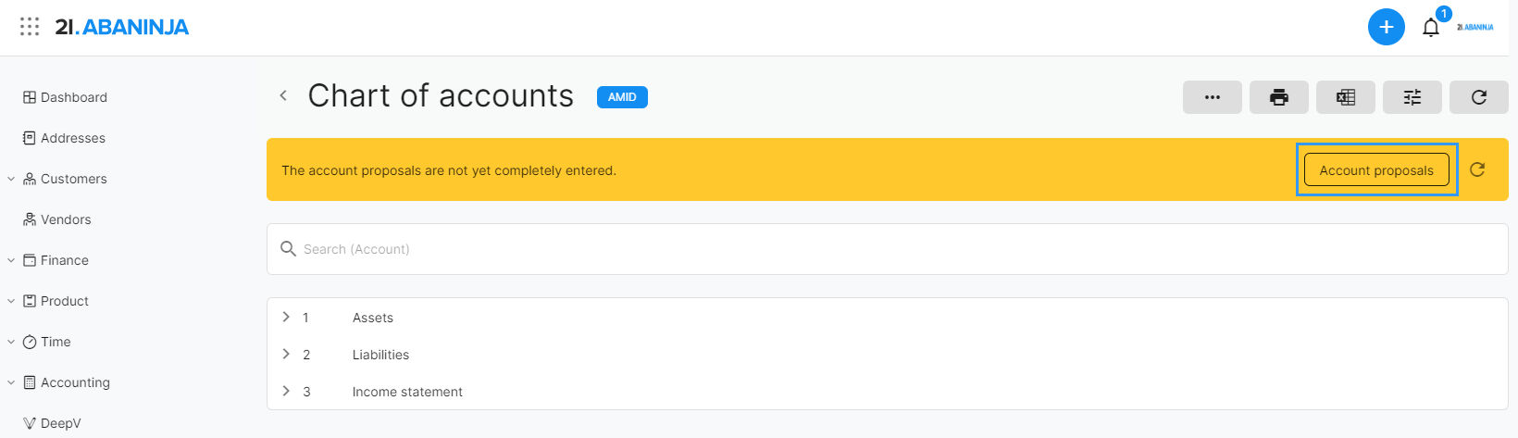Image resolution: width=1518 pixels, height=438 pixels.
Task: Open the three-dots more options button
Action: [x=1213, y=97]
